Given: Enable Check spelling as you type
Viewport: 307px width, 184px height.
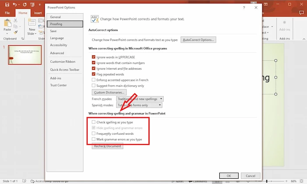Looking at the screenshot, I should [93, 122].
